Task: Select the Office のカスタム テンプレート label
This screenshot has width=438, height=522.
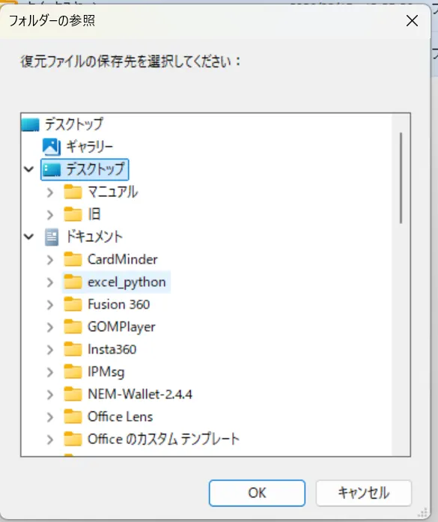Action: coord(163,439)
